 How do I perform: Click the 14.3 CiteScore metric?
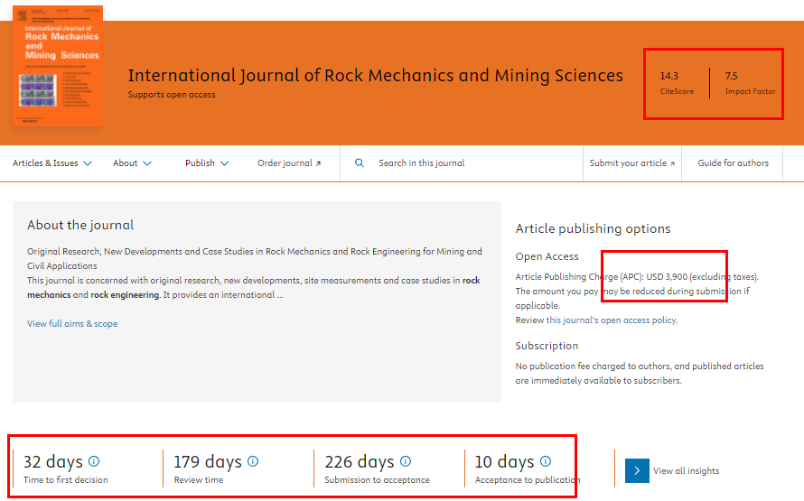[677, 82]
